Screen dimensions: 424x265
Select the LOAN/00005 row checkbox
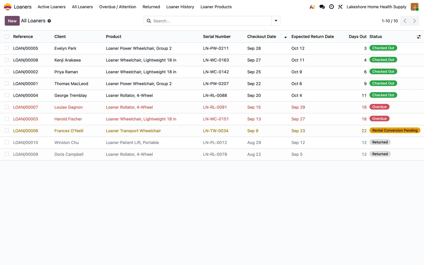point(7,48)
